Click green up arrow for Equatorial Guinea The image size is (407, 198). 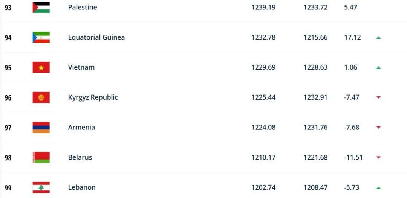(x=378, y=38)
